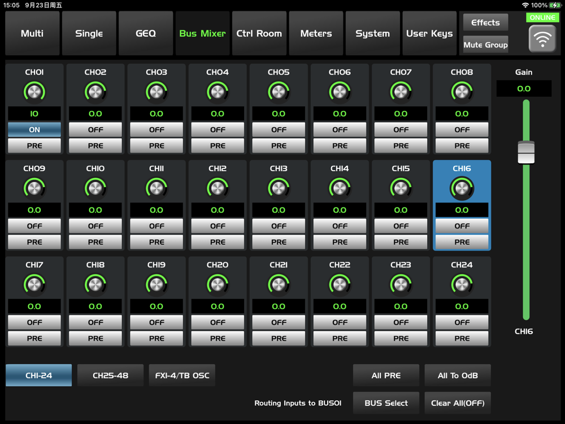Click the CH08 send level knob
This screenshot has height=424, width=565.
(x=462, y=92)
